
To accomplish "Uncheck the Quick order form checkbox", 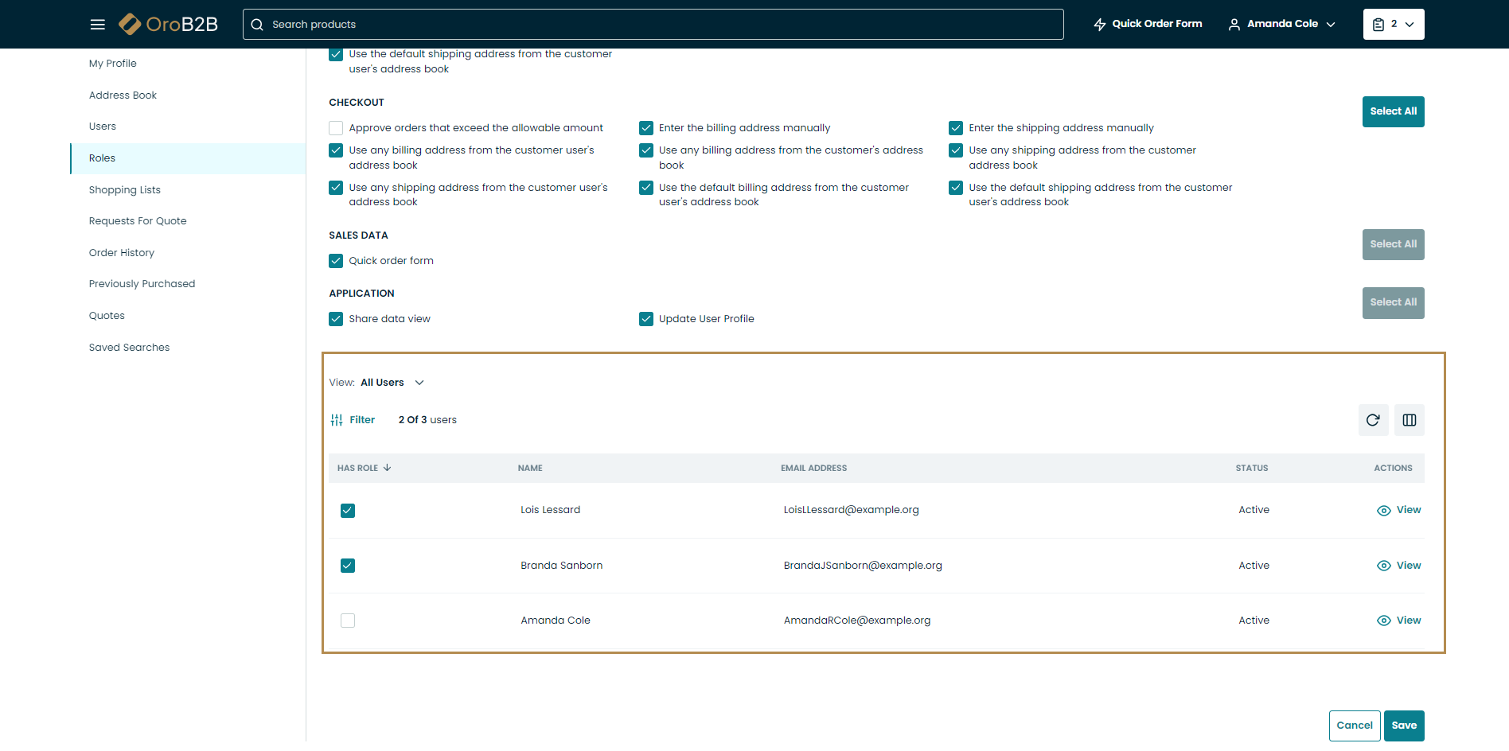I will click(x=336, y=261).
